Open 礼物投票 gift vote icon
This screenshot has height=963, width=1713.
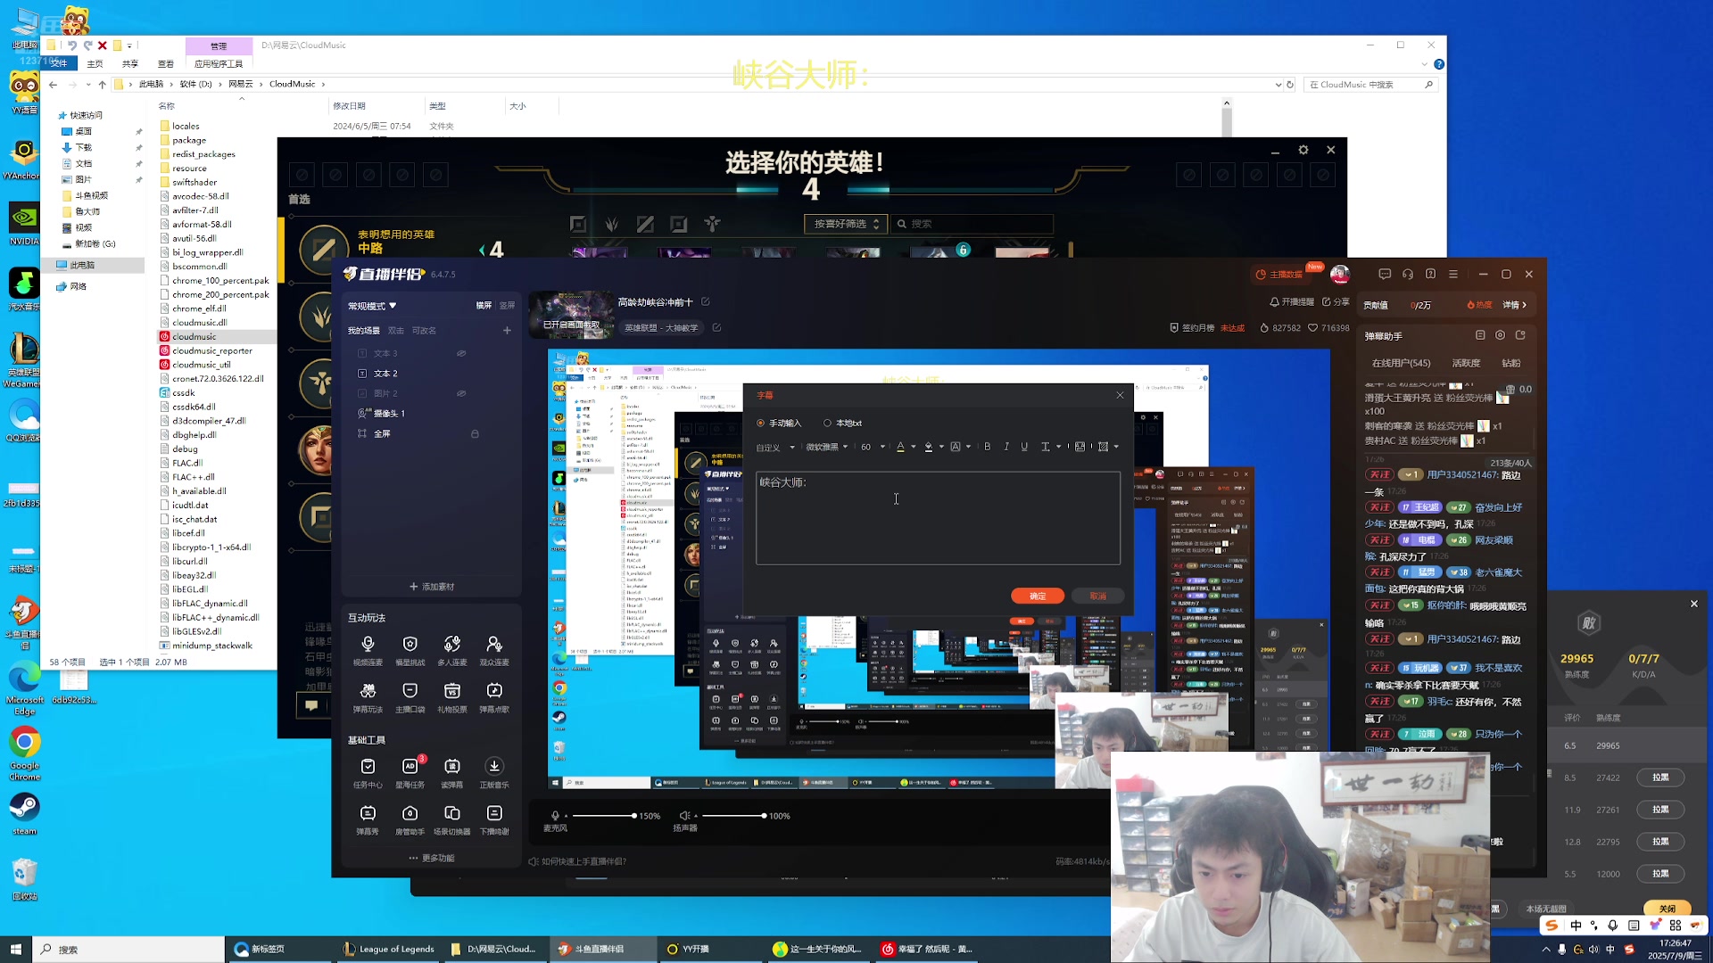coord(451,697)
